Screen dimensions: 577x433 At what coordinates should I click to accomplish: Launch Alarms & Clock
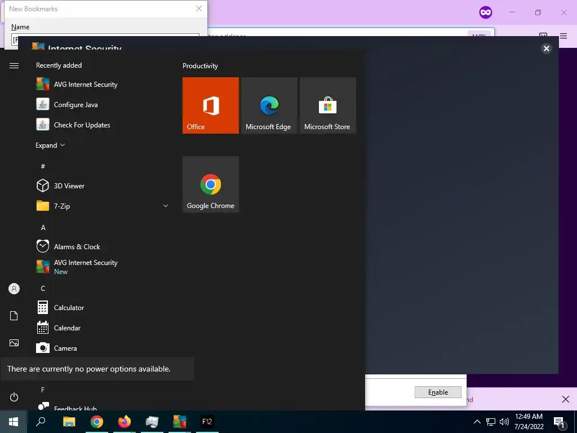(68, 246)
